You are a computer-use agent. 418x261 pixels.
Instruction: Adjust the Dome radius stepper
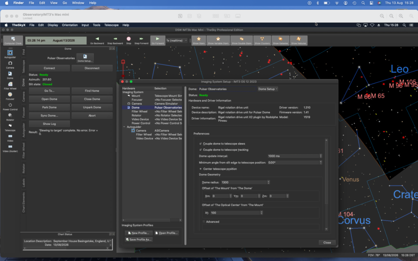(x=269, y=182)
